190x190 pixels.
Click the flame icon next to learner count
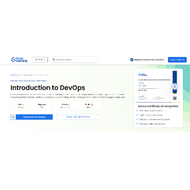92,104
